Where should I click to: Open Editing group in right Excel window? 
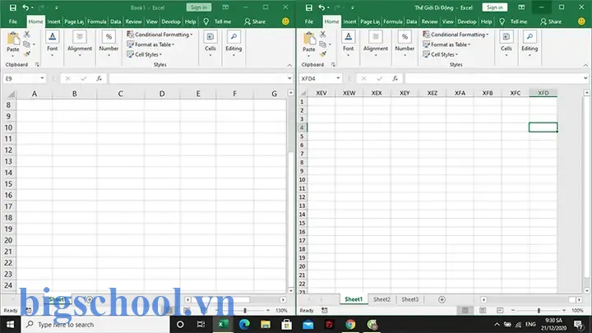click(530, 44)
